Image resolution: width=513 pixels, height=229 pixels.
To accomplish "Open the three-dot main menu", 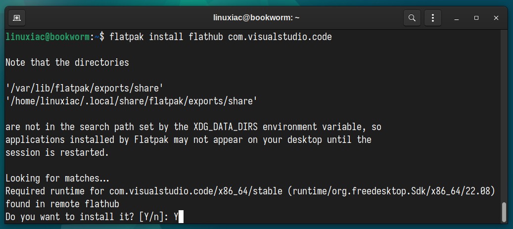I will pyautogui.click(x=432, y=18).
